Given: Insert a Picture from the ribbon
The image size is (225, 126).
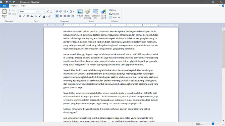Looking at the screenshot, I should (80, 14).
